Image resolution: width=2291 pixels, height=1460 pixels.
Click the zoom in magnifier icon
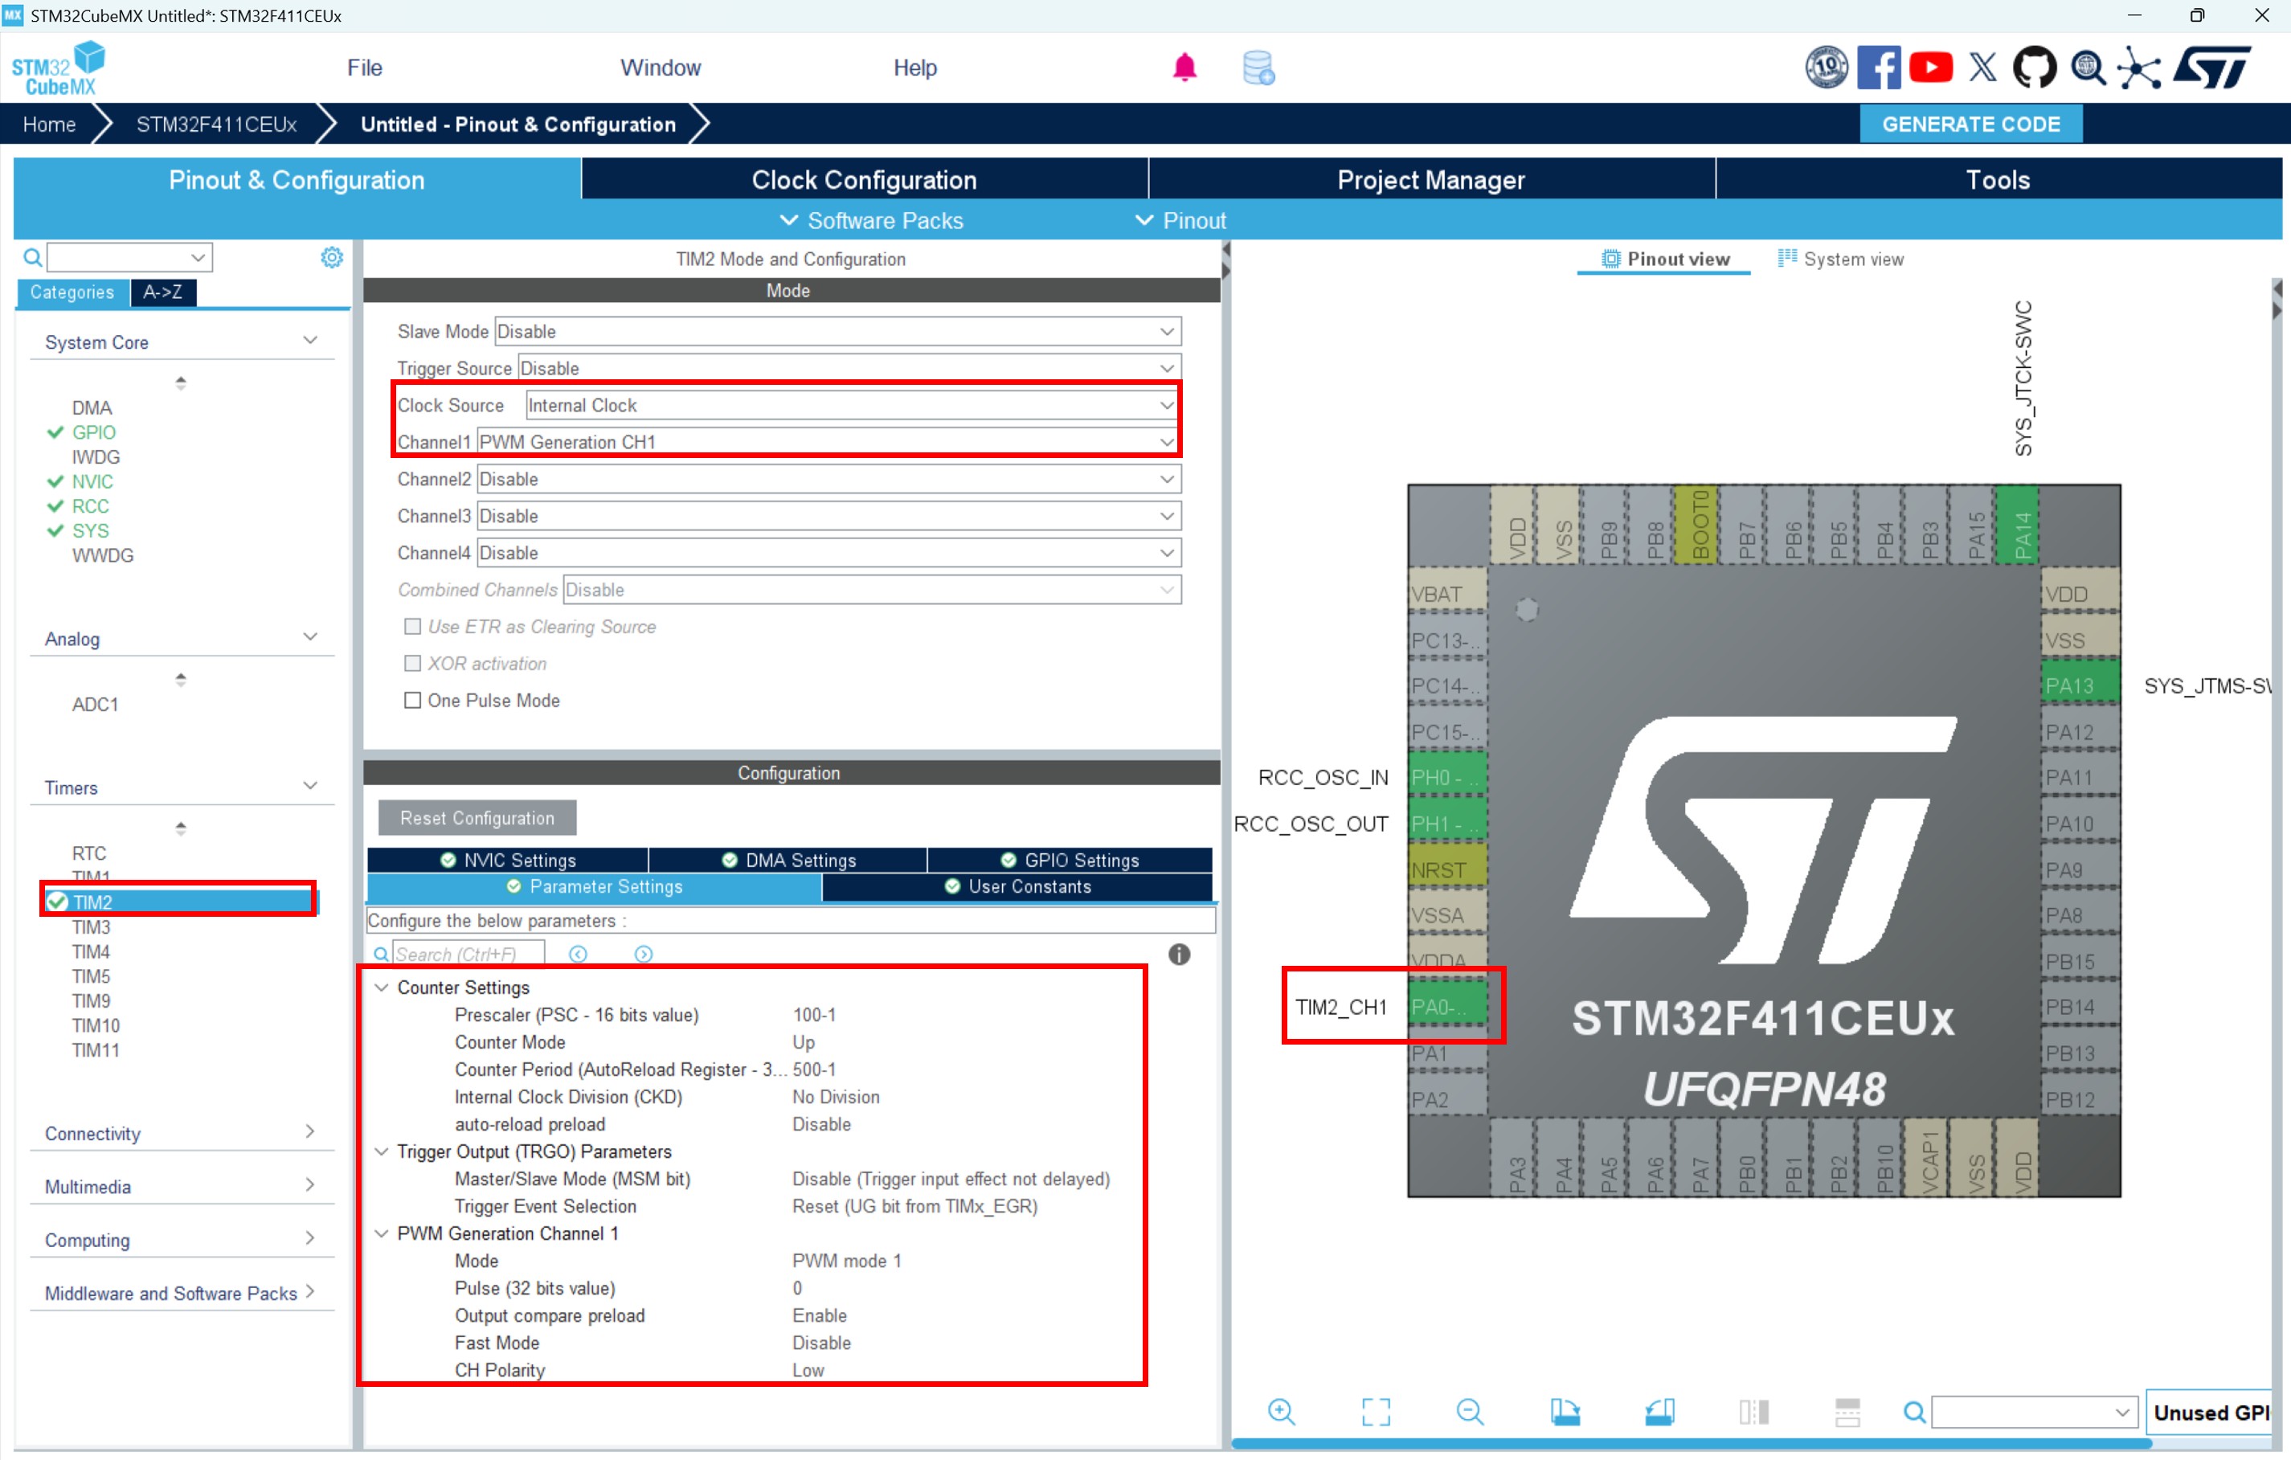[x=1281, y=1412]
